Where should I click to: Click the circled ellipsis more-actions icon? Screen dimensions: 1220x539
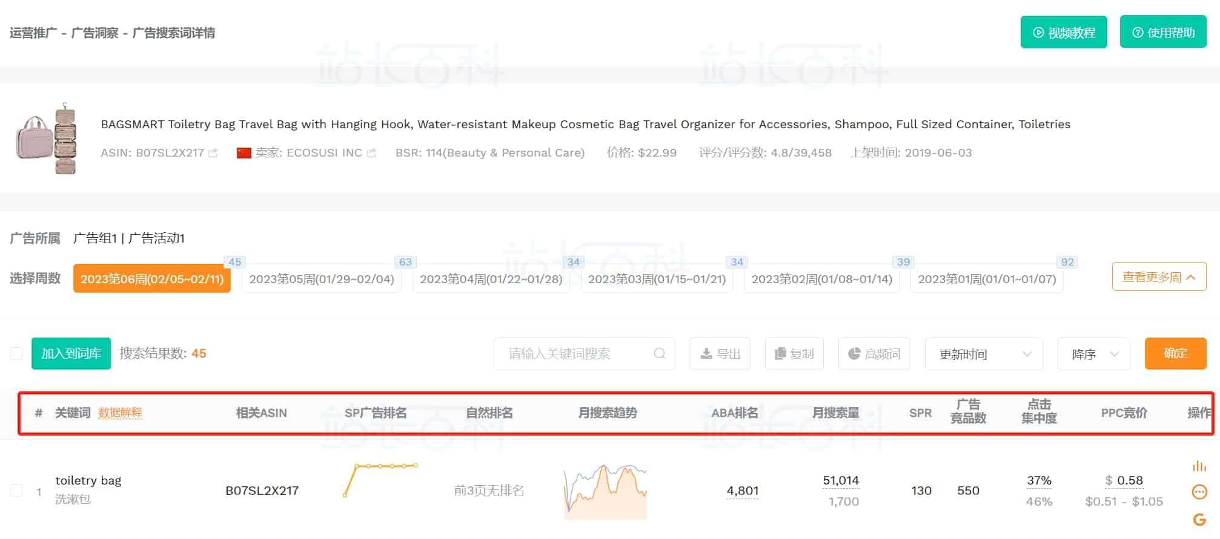tap(1199, 492)
